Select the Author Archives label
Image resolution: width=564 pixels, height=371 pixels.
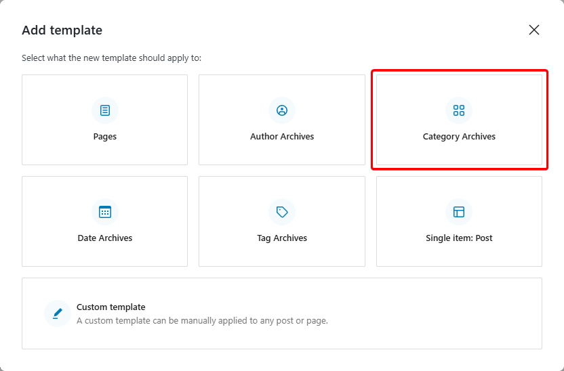click(x=282, y=137)
